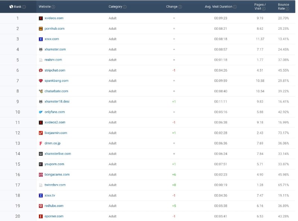Viewport: 298px width, 221px height.
Task: Click the RedTube favicon icon
Action: click(x=40, y=206)
